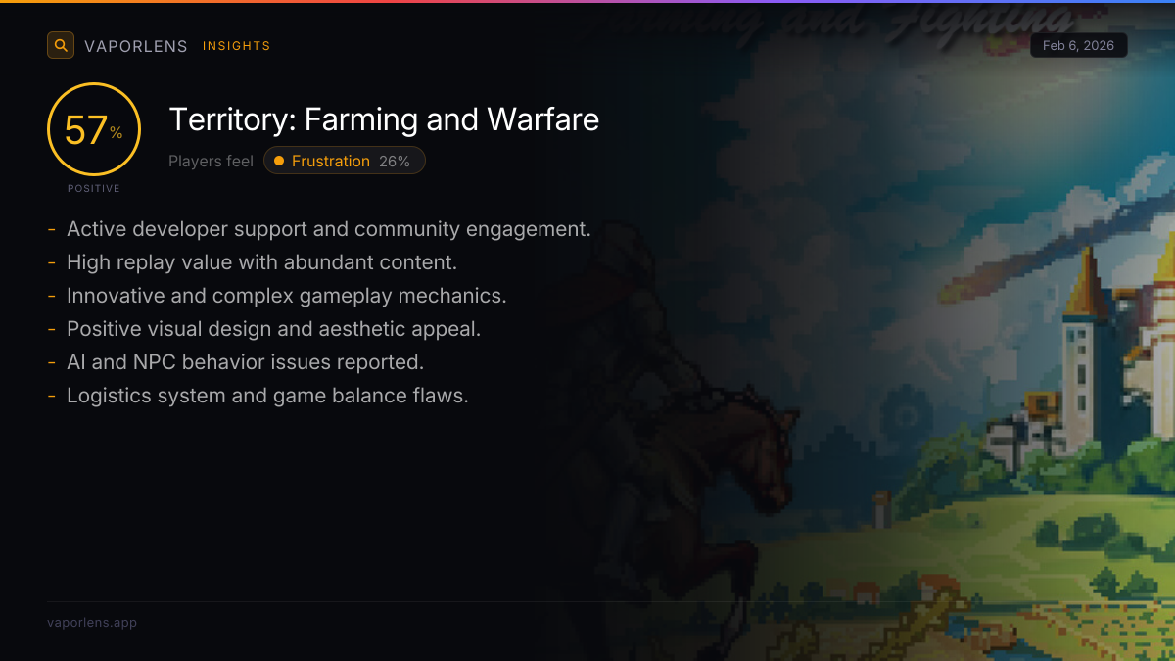
Task: Click the VaporLens magnifier logo icon
Action: tap(61, 45)
